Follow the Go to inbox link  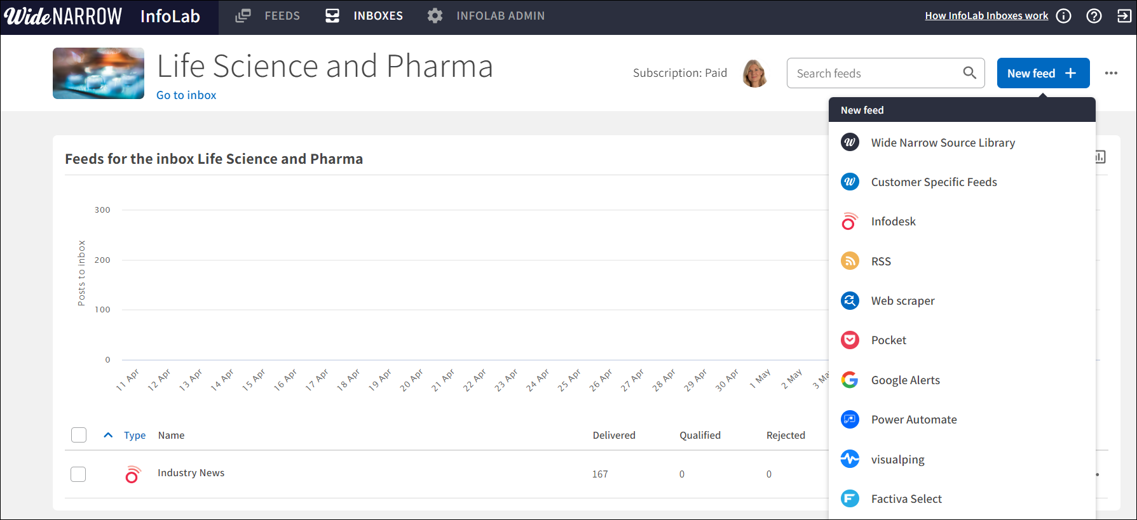click(186, 95)
